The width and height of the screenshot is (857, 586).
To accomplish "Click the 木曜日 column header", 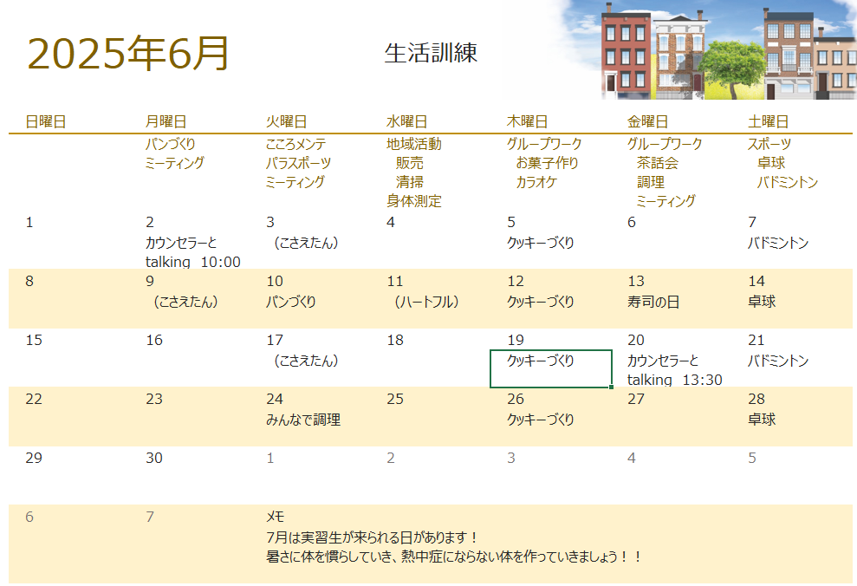I will (x=527, y=121).
